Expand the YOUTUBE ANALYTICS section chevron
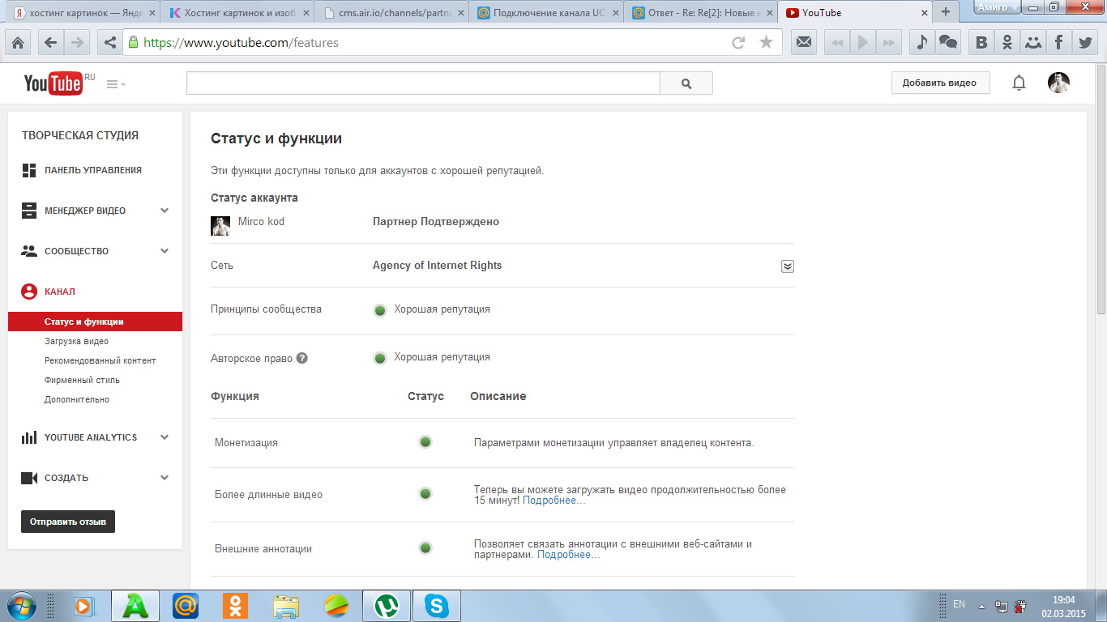Screen dimensions: 1107x622 (x=165, y=437)
